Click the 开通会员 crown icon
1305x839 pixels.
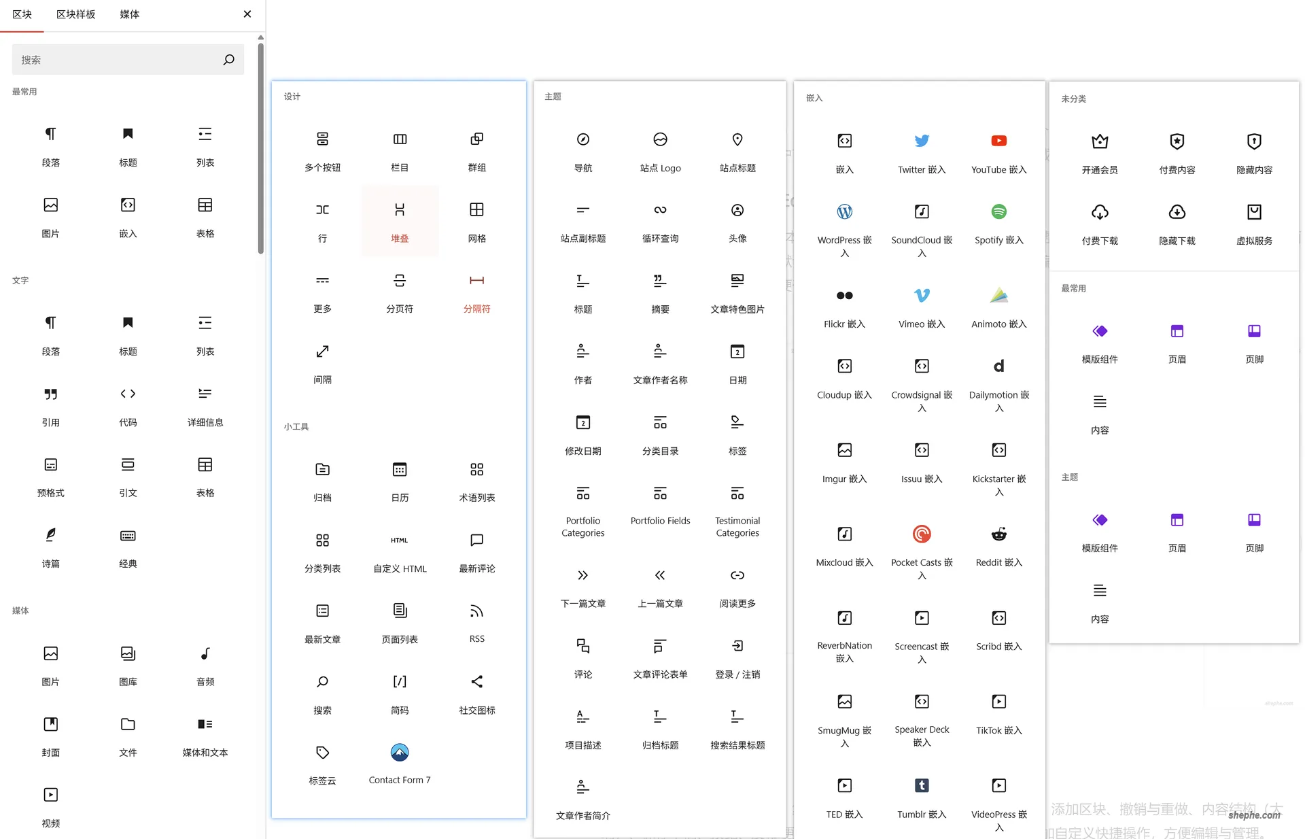[1100, 141]
